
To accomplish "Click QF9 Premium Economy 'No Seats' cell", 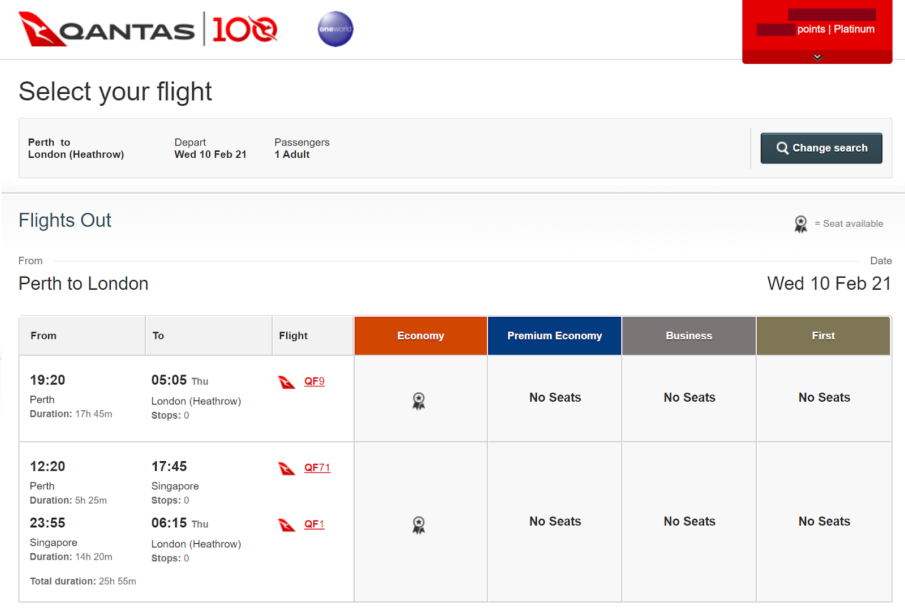I will click(x=555, y=398).
